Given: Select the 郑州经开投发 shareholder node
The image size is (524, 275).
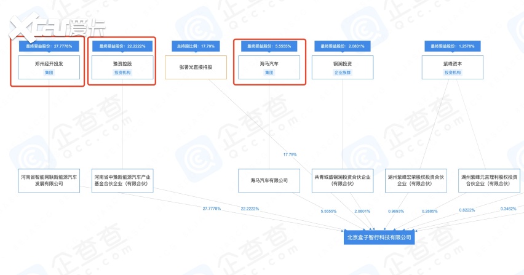Looking at the screenshot, I should tap(49, 68).
